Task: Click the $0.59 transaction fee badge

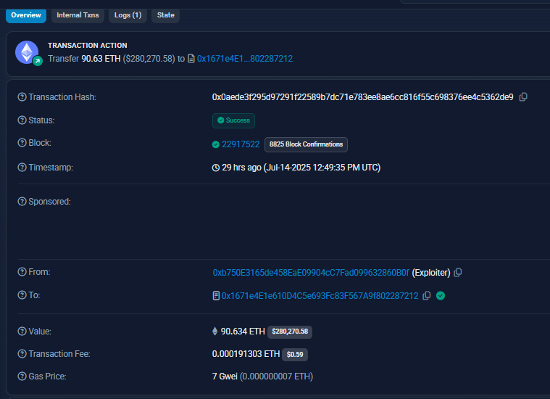Action: point(295,355)
